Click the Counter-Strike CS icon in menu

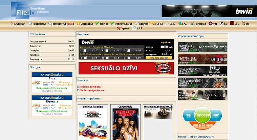(221, 23)
